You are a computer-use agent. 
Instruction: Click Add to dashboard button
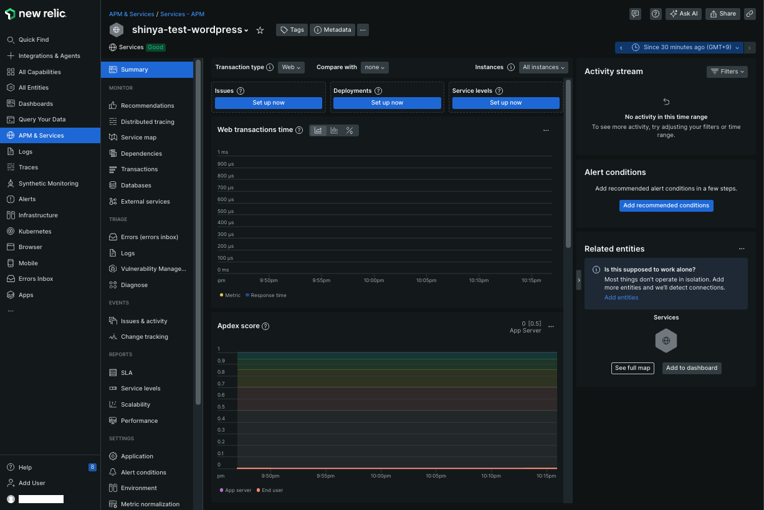click(692, 368)
